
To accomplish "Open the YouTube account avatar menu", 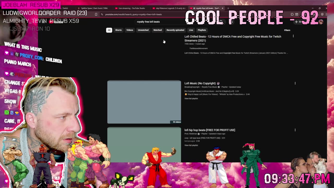I will pos(321,22).
